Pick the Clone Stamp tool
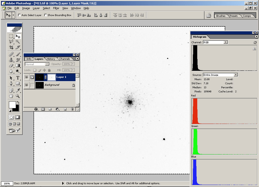The width and height of the screenshot is (259, 187). click(x=11, y=60)
